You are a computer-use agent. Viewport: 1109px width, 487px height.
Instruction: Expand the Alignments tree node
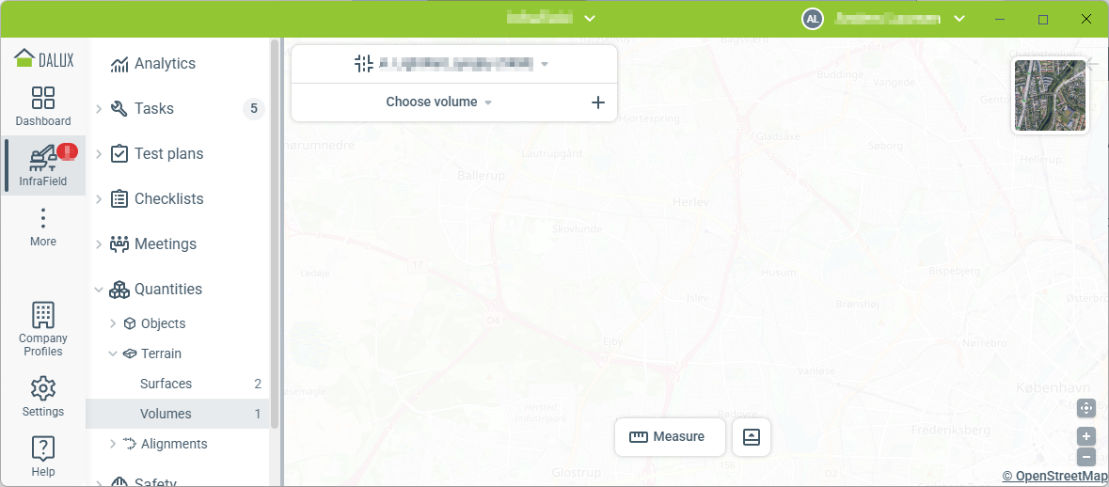[x=113, y=444]
